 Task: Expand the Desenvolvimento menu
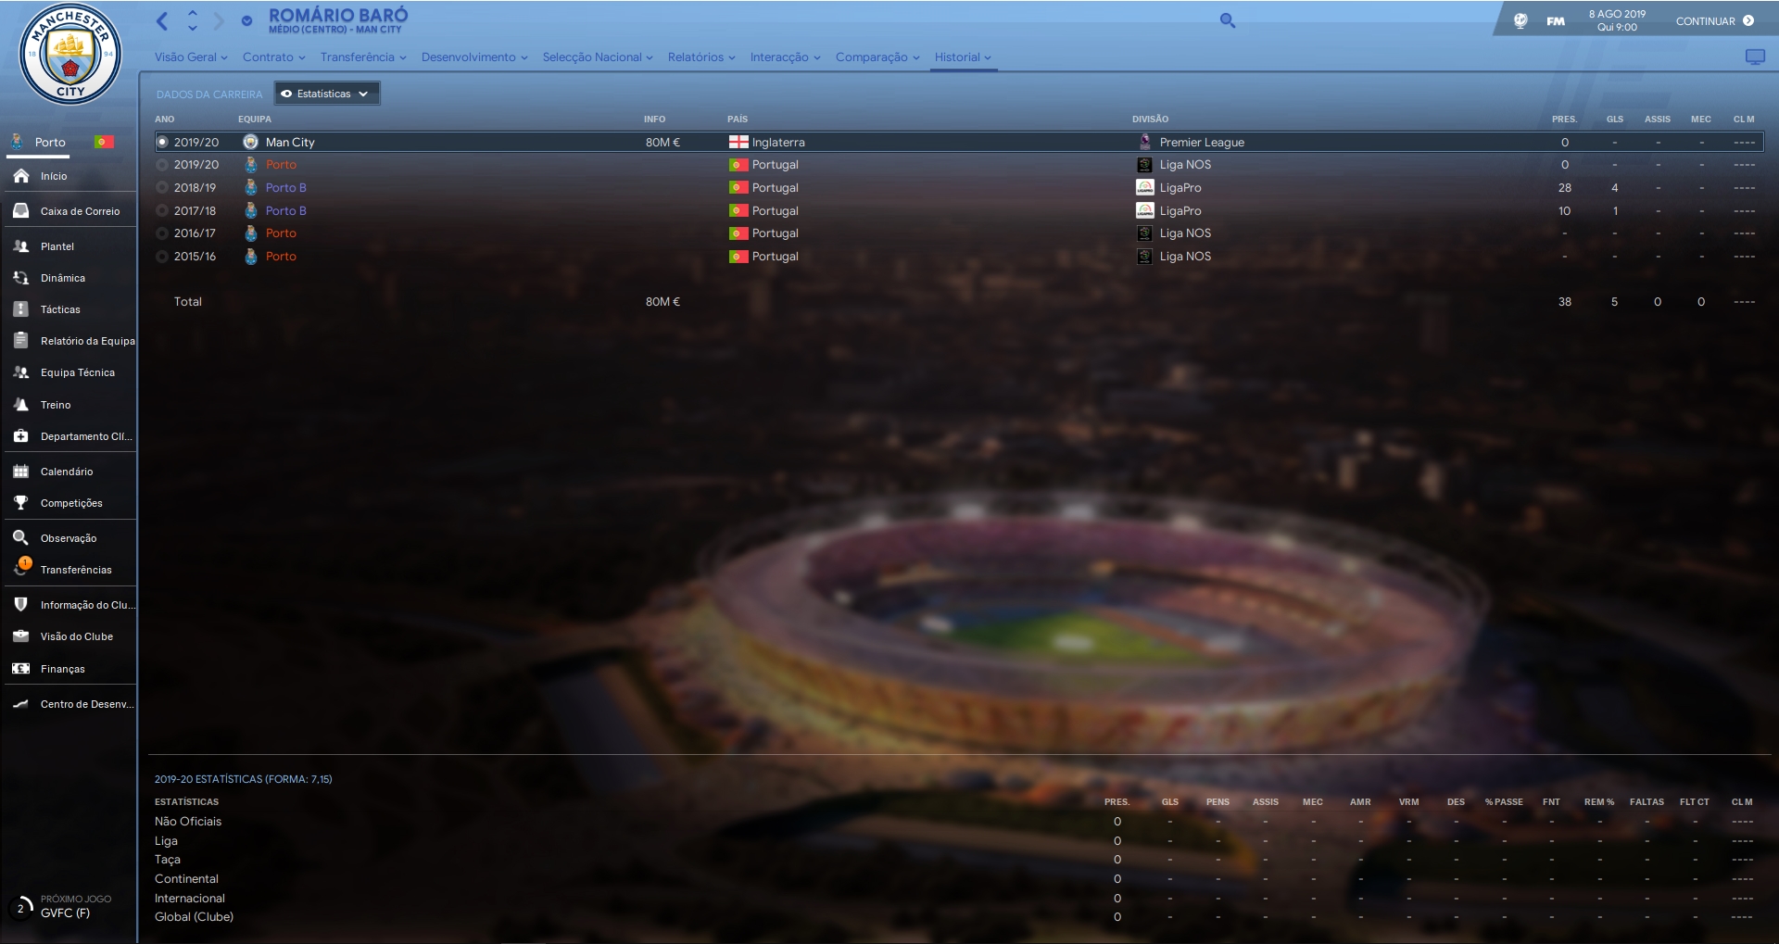[474, 57]
